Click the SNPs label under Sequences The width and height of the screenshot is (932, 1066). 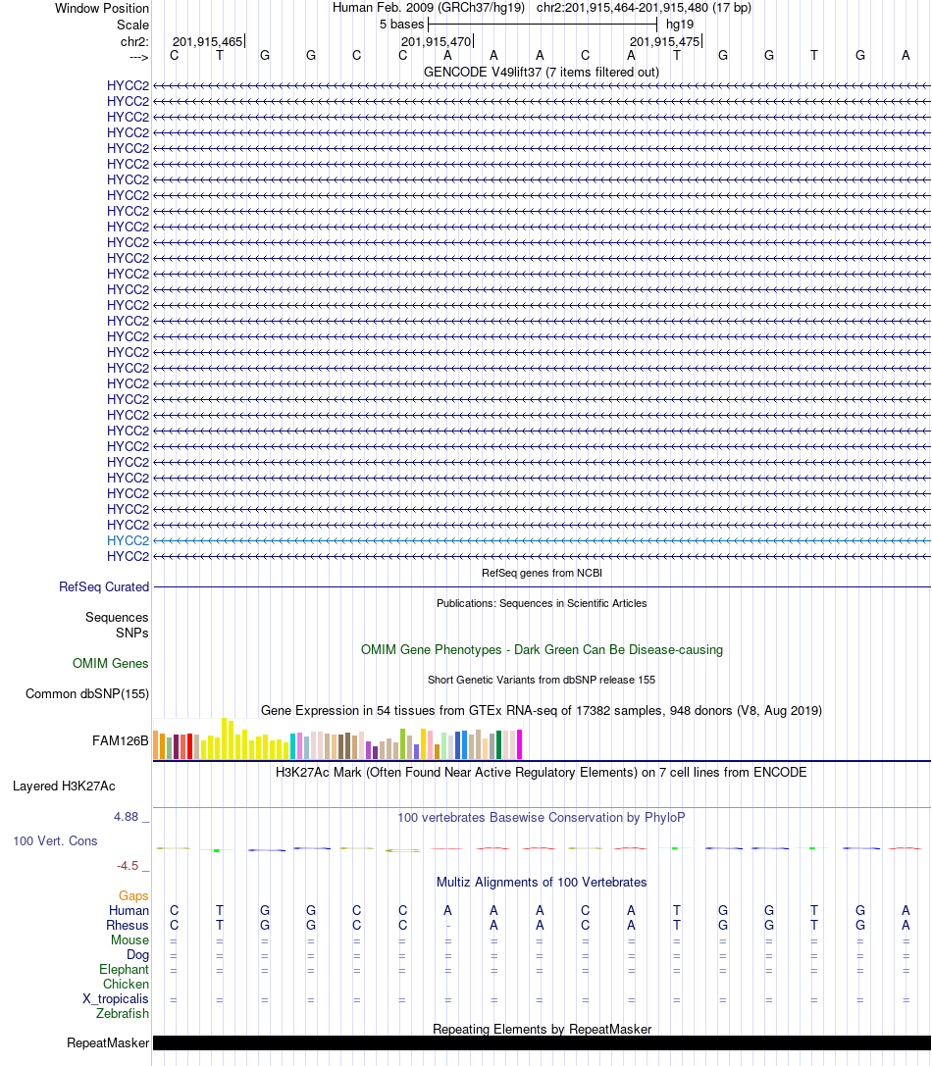point(132,633)
